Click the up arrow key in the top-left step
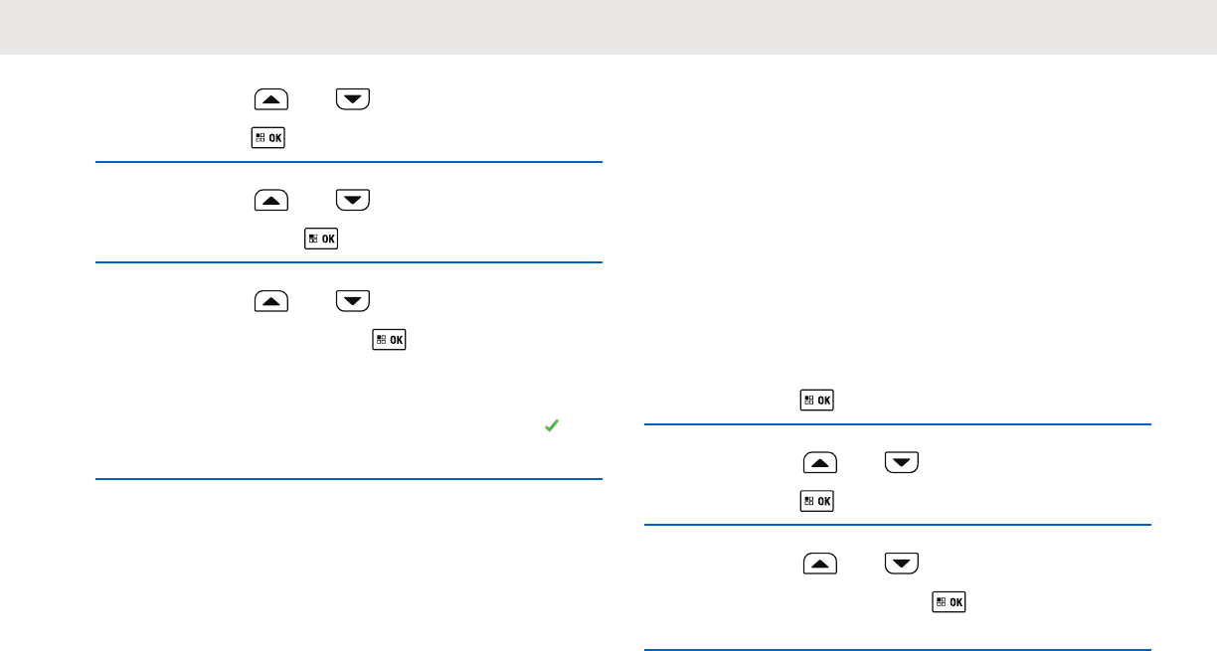1217x651 pixels. (x=271, y=98)
